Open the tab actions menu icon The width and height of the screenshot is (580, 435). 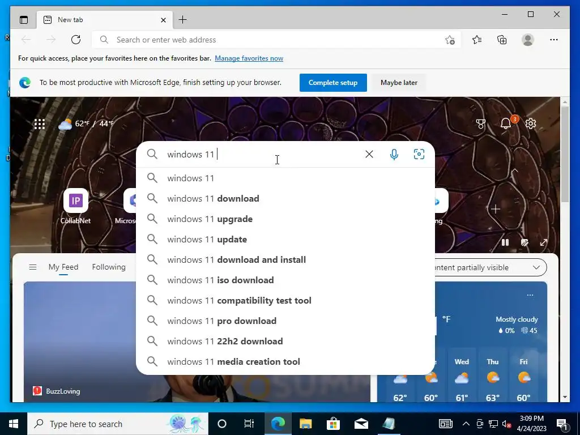24,20
